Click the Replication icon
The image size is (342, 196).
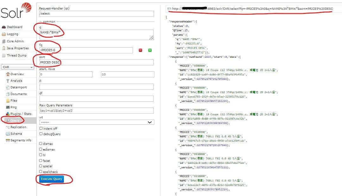[x=8, y=127]
